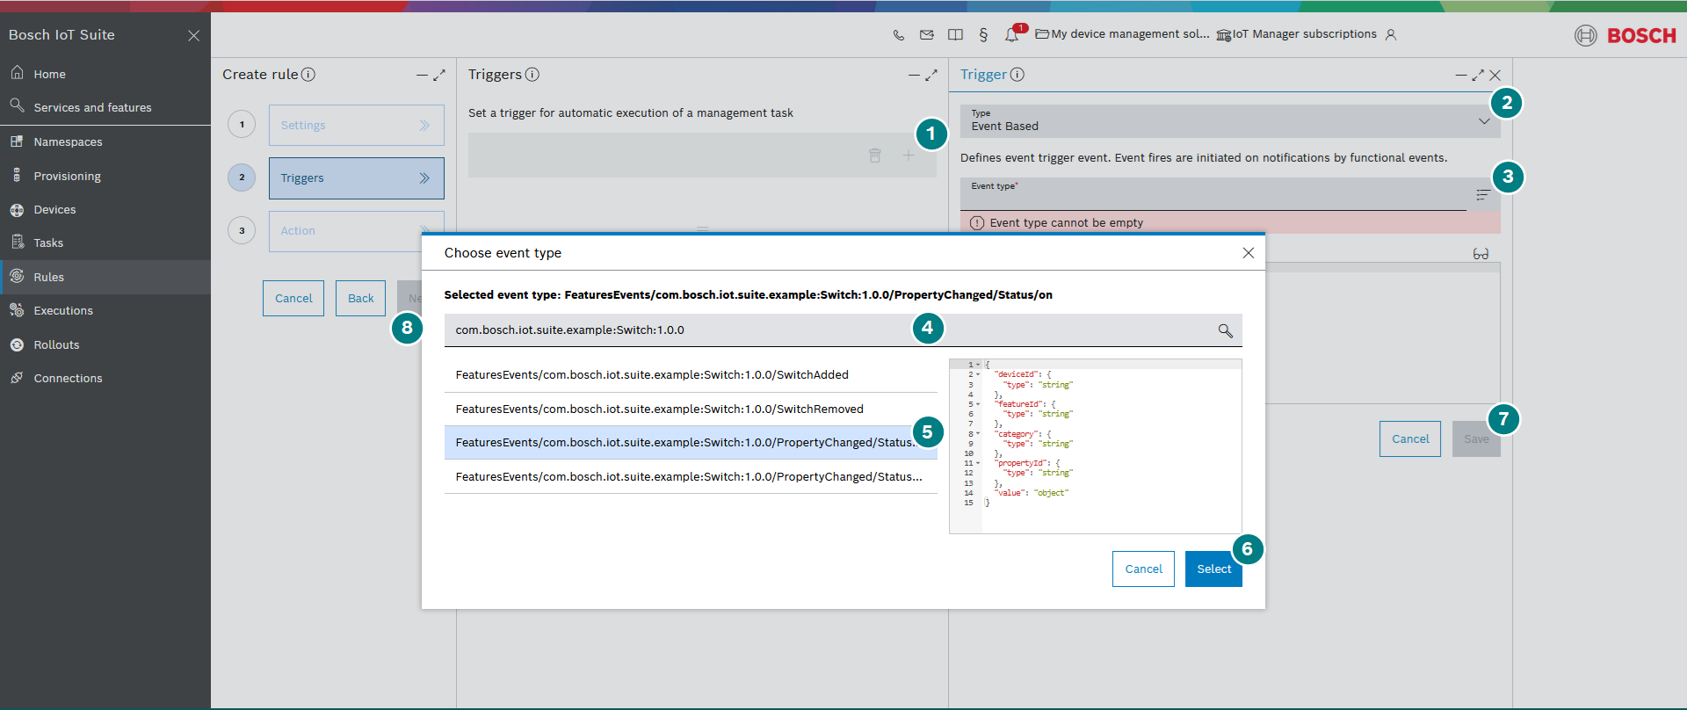This screenshot has width=1687, height=710.
Task: Open Tasks in sidebar
Action: pyautogui.click(x=105, y=243)
